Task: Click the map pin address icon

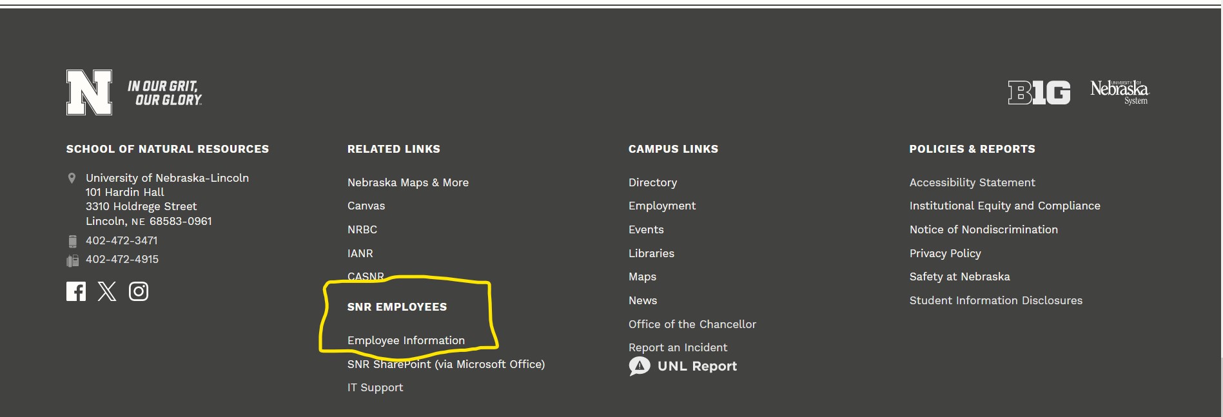Action: pyautogui.click(x=72, y=178)
